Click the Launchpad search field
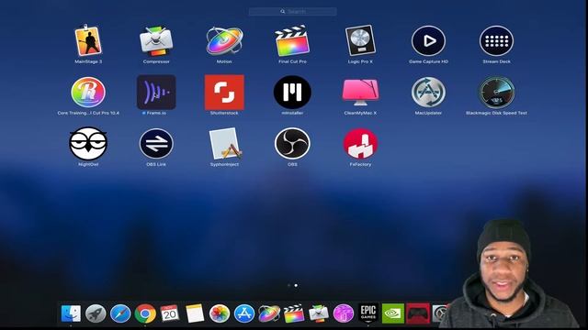The image size is (588, 330). (292, 12)
